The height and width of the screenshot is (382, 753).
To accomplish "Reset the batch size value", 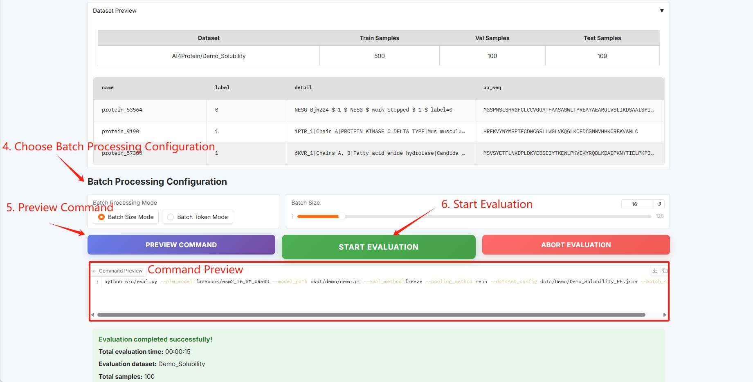I will tap(659, 204).
